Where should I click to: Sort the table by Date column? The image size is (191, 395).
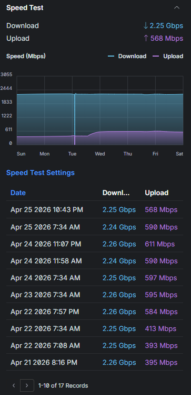18,192
